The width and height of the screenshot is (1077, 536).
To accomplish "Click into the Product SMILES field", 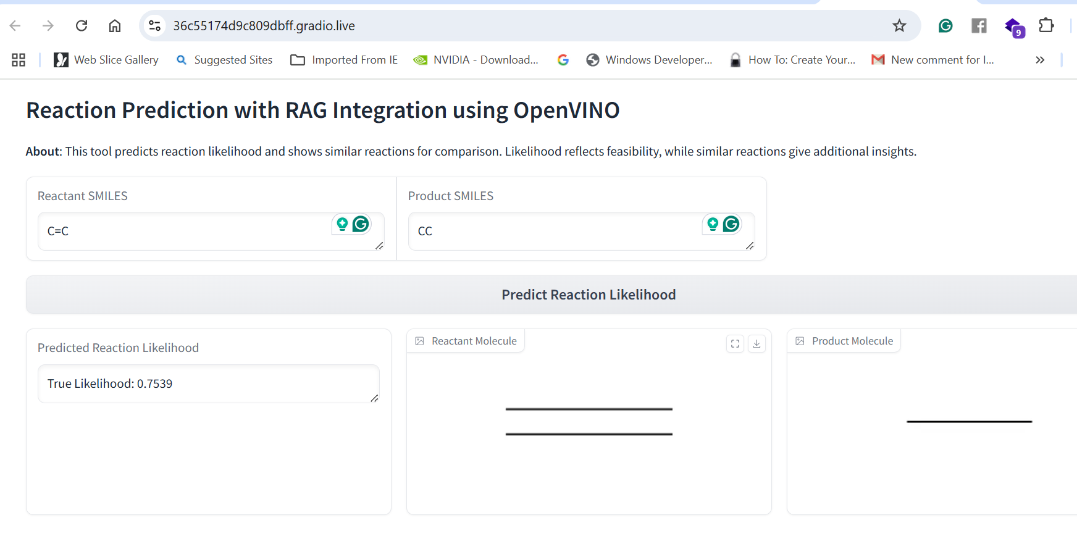I will click(582, 231).
